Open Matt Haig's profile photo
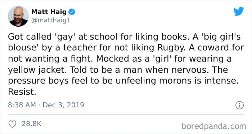This screenshot has height=134, width=252. 18,16
